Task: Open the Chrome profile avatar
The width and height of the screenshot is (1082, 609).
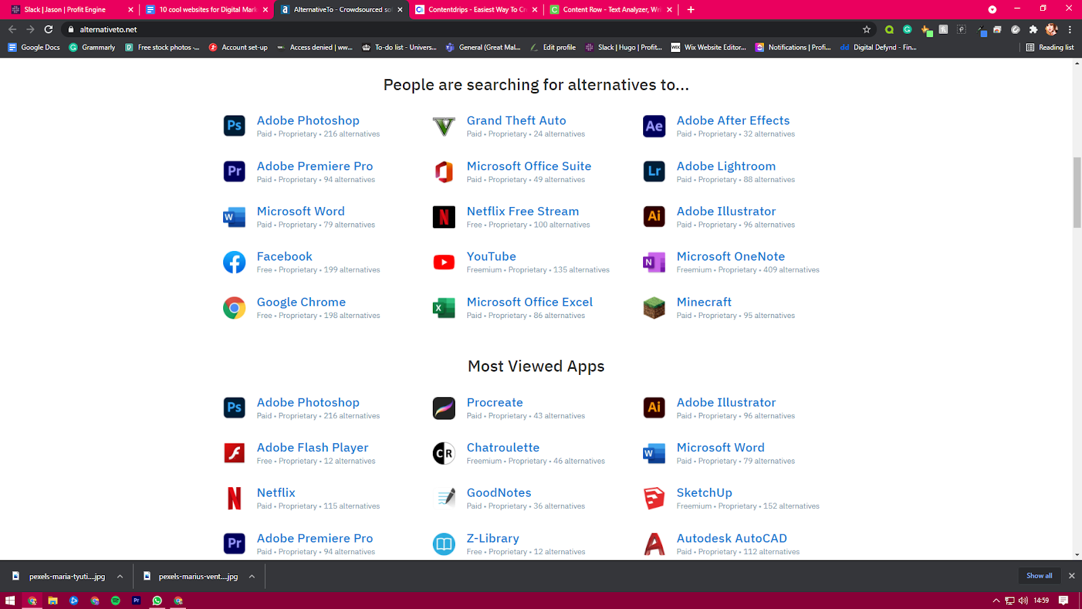Action: [1051, 29]
